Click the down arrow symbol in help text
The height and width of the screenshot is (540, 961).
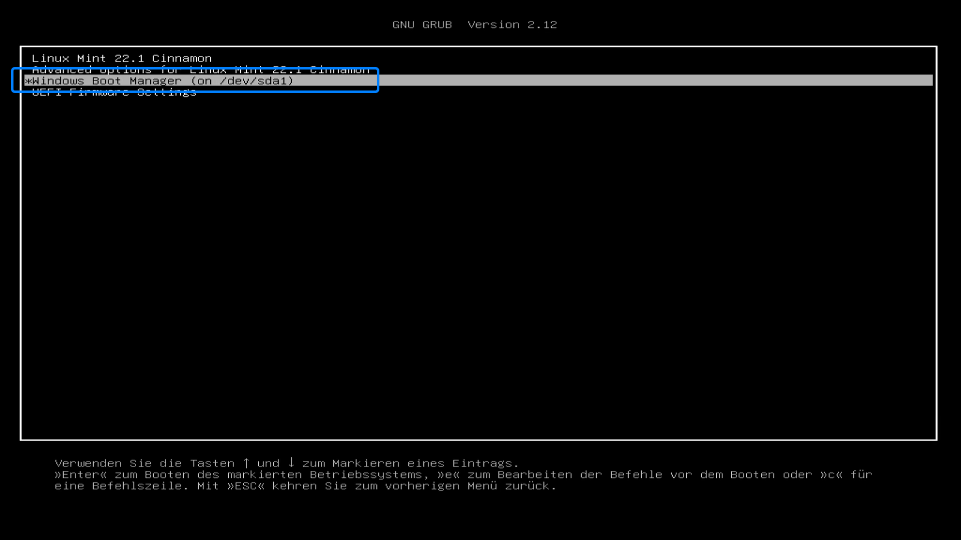(x=291, y=463)
